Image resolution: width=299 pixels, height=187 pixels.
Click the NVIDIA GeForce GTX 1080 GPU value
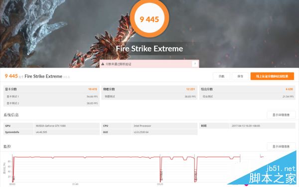click(51, 126)
